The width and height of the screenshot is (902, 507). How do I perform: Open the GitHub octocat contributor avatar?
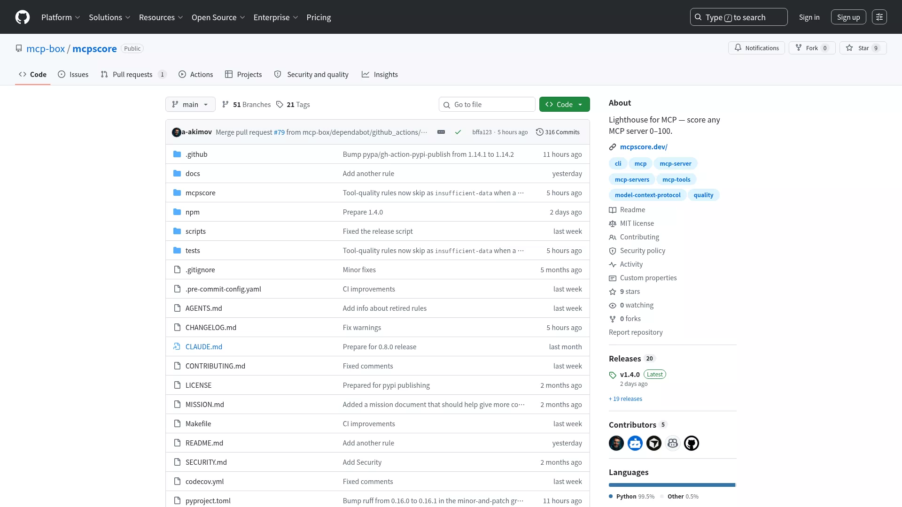[x=692, y=443]
